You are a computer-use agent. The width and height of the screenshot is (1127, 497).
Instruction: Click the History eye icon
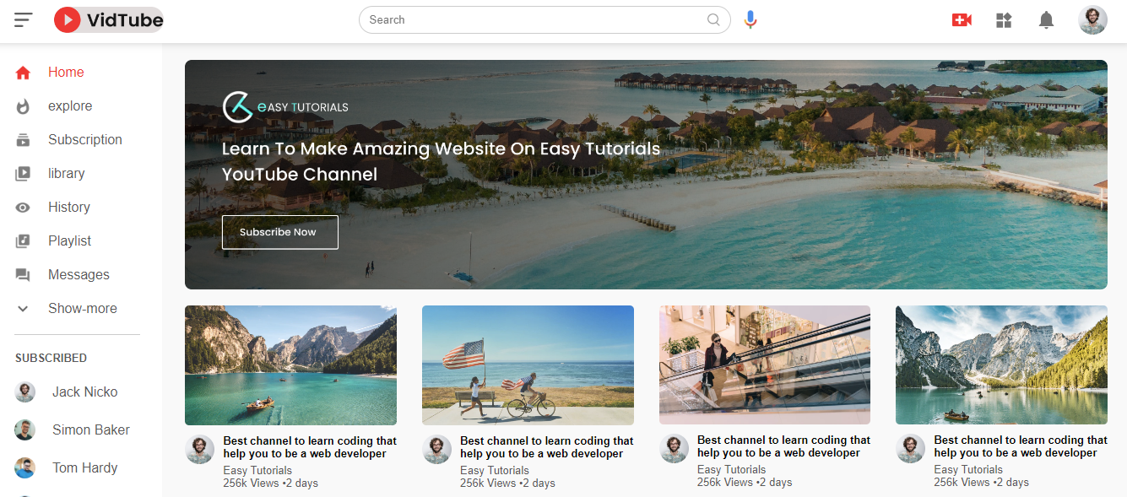(23, 208)
